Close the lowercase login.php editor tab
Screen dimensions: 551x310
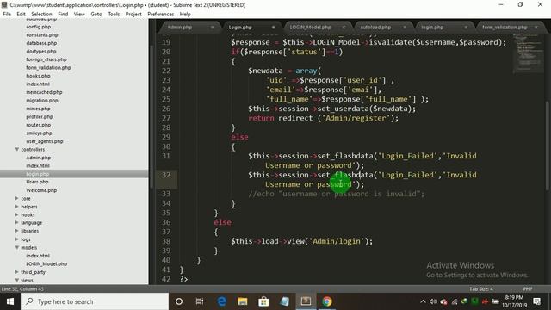click(x=466, y=27)
